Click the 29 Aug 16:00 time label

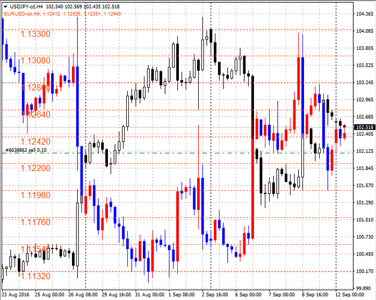click(115, 295)
